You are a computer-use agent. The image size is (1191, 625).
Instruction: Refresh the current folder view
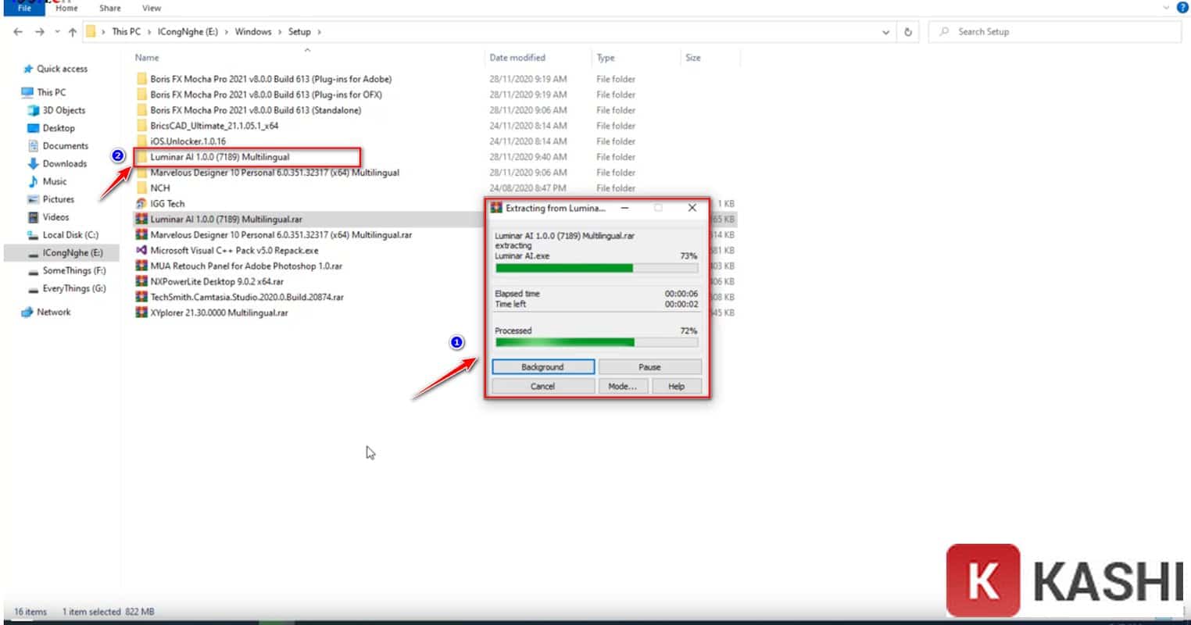[907, 31]
